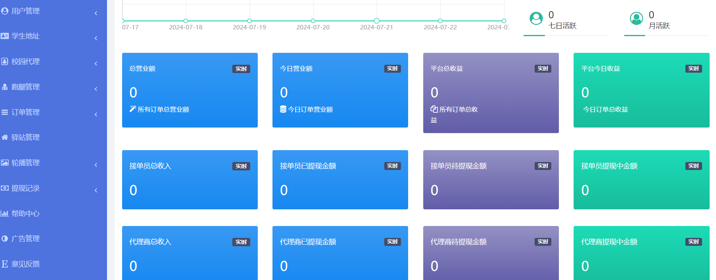The image size is (716, 280).
Task: Open the 接单员待提现金额 card
Action: click(x=490, y=180)
